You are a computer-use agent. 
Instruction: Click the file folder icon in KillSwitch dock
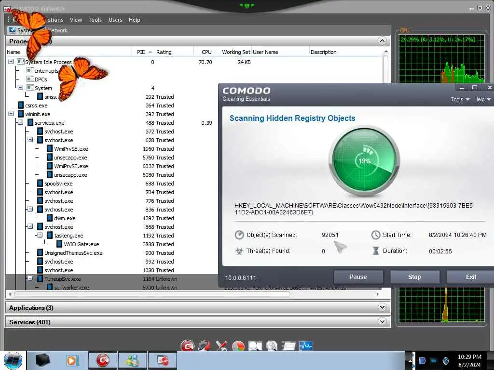click(288, 346)
